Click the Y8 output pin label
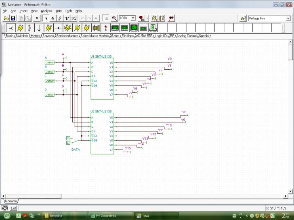Image resolution: width=294 pixels, height=220 pixels. click(184, 112)
